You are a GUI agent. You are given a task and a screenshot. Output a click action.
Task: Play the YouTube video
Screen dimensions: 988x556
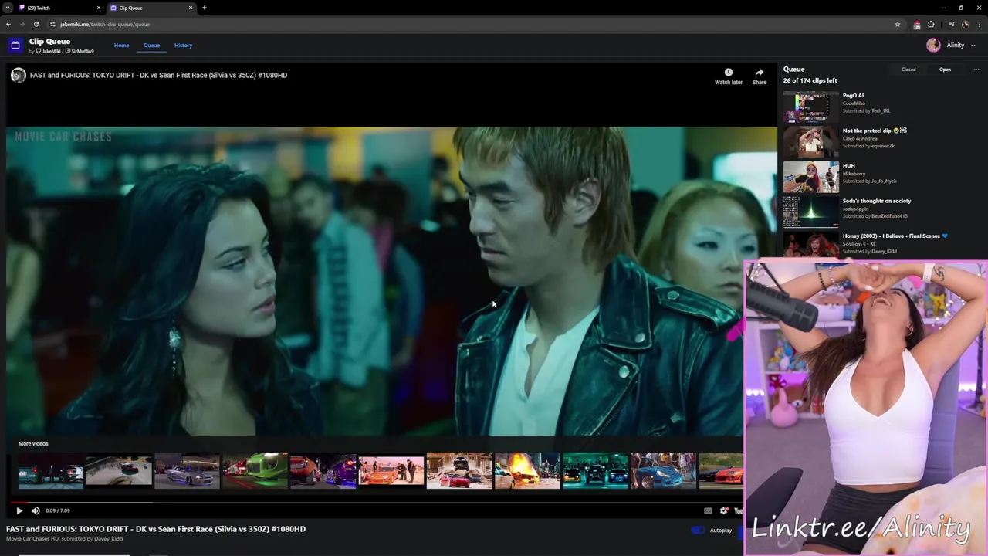(19, 510)
